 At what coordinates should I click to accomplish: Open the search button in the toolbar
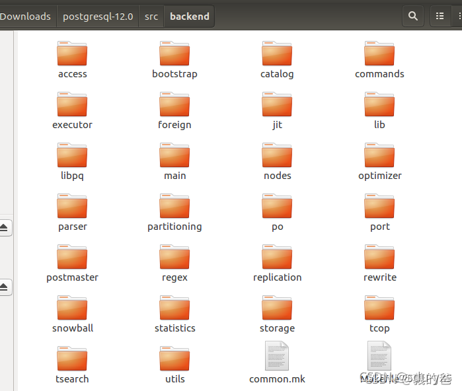point(413,16)
